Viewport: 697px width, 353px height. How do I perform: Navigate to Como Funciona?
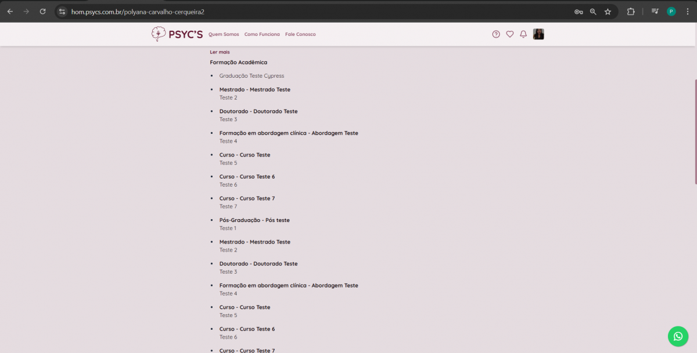pyautogui.click(x=262, y=34)
